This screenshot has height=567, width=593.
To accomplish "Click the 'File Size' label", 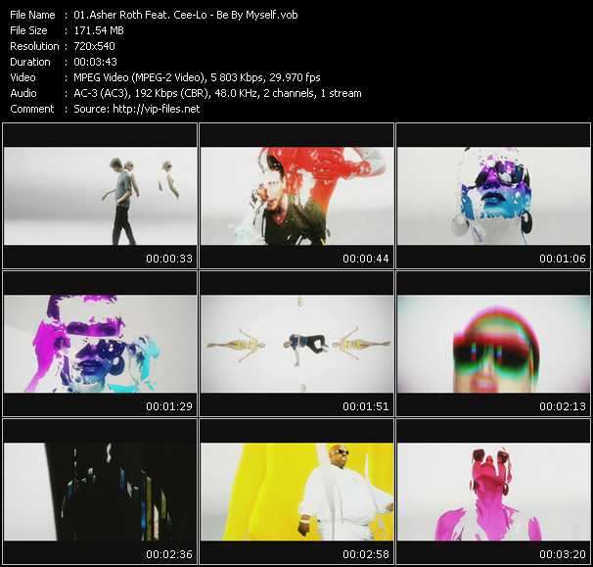I will pos(28,30).
